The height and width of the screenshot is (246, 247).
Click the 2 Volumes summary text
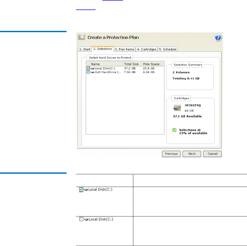(181, 73)
